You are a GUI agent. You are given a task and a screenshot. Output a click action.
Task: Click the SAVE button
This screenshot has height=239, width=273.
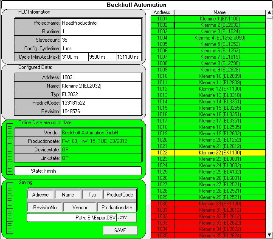120,230
